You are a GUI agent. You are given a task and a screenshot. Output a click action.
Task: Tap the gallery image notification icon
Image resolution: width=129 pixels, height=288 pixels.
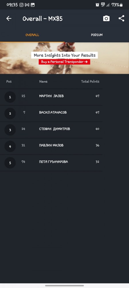pos(33,5)
